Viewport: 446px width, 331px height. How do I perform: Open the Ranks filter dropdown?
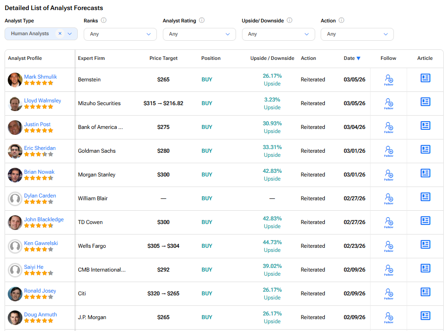tap(120, 34)
